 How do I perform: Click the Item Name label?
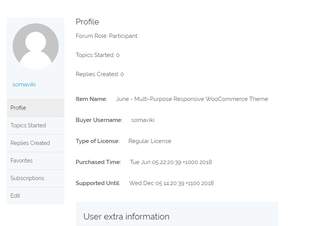92,99
